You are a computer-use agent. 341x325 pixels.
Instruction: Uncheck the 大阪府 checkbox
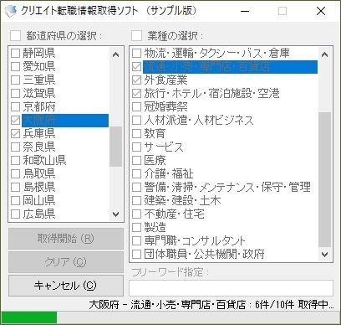tap(15, 121)
